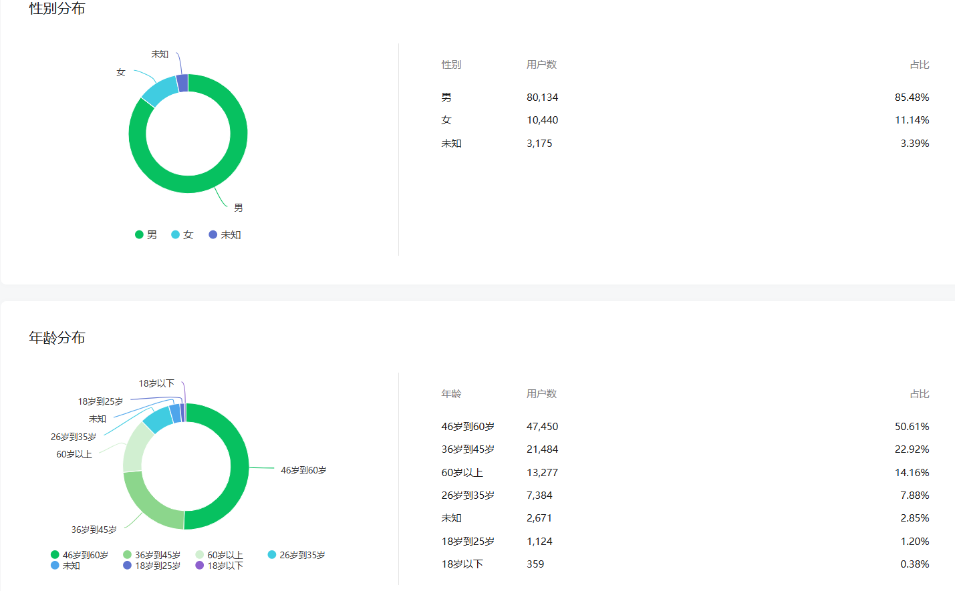The image size is (955, 591).
Task: Hide 未知 series via gender chart legend
Action: (x=225, y=235)
